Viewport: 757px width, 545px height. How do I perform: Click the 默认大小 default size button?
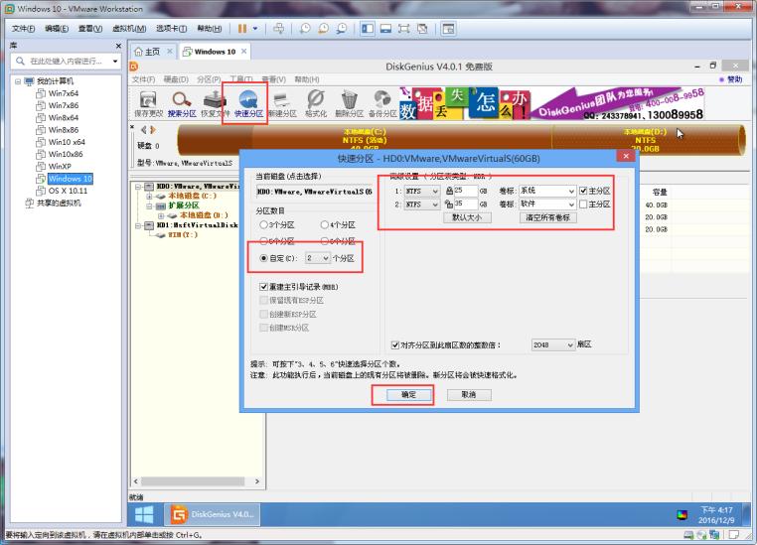467,217
